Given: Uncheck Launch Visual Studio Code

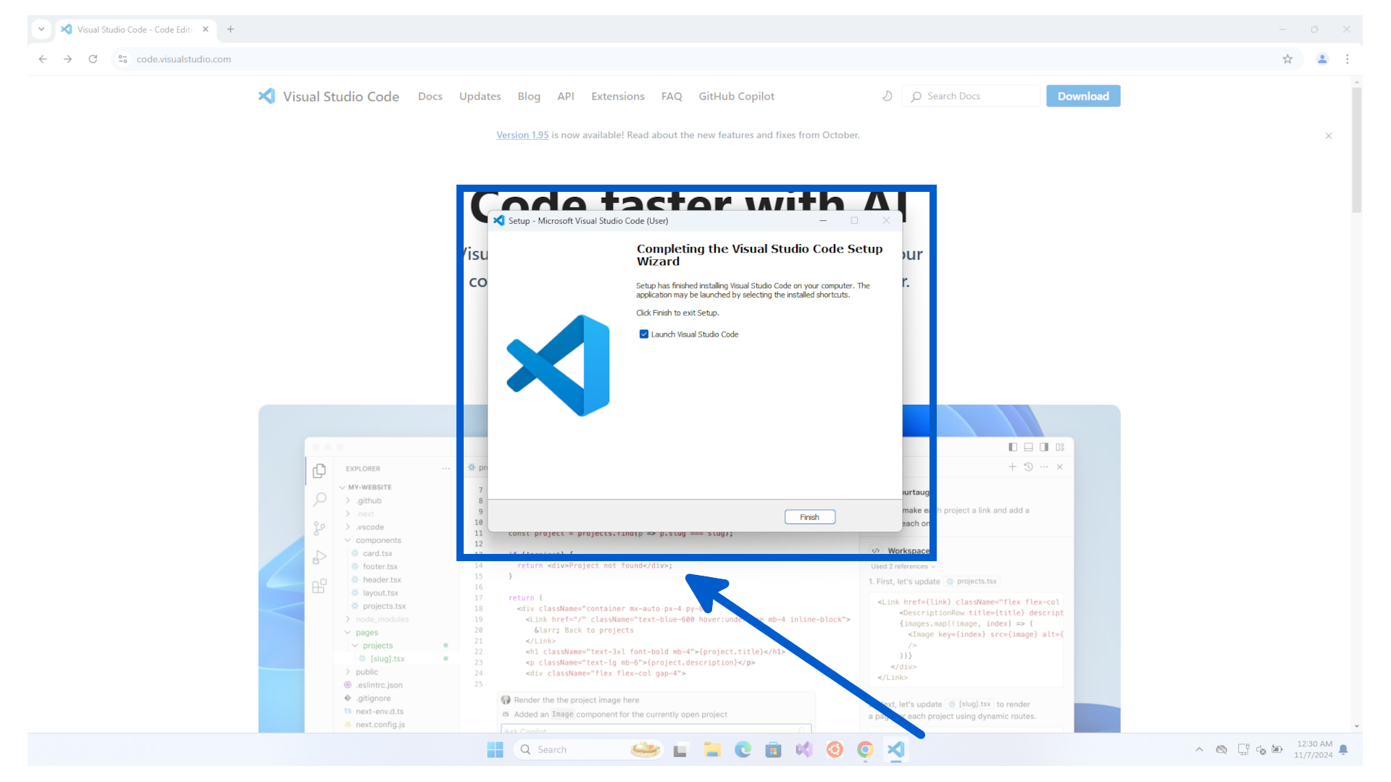Looking at the screenshot, I should click(644, 334).
